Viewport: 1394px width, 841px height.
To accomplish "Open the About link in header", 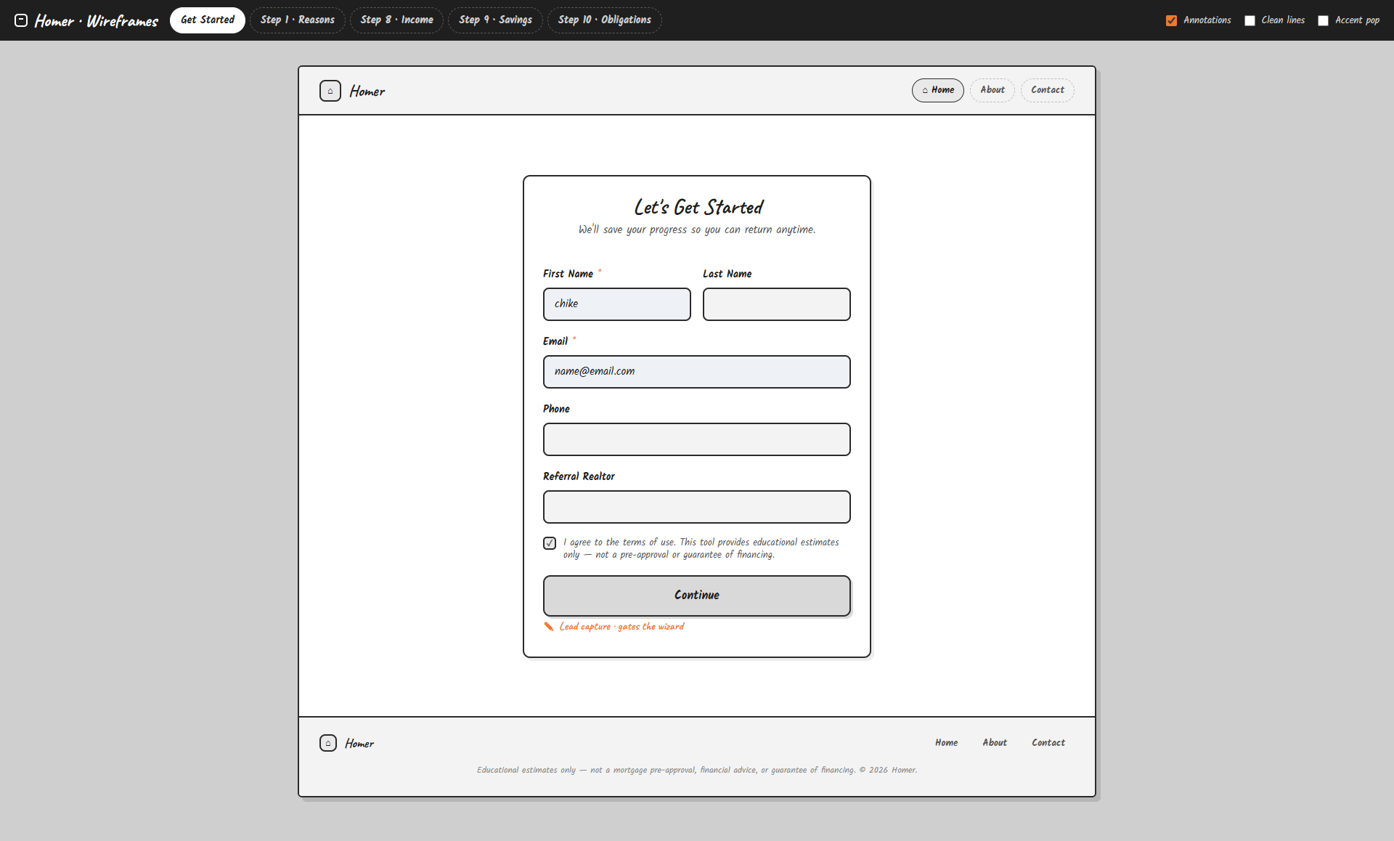I will pyautogui.click(x=992, y=90).
